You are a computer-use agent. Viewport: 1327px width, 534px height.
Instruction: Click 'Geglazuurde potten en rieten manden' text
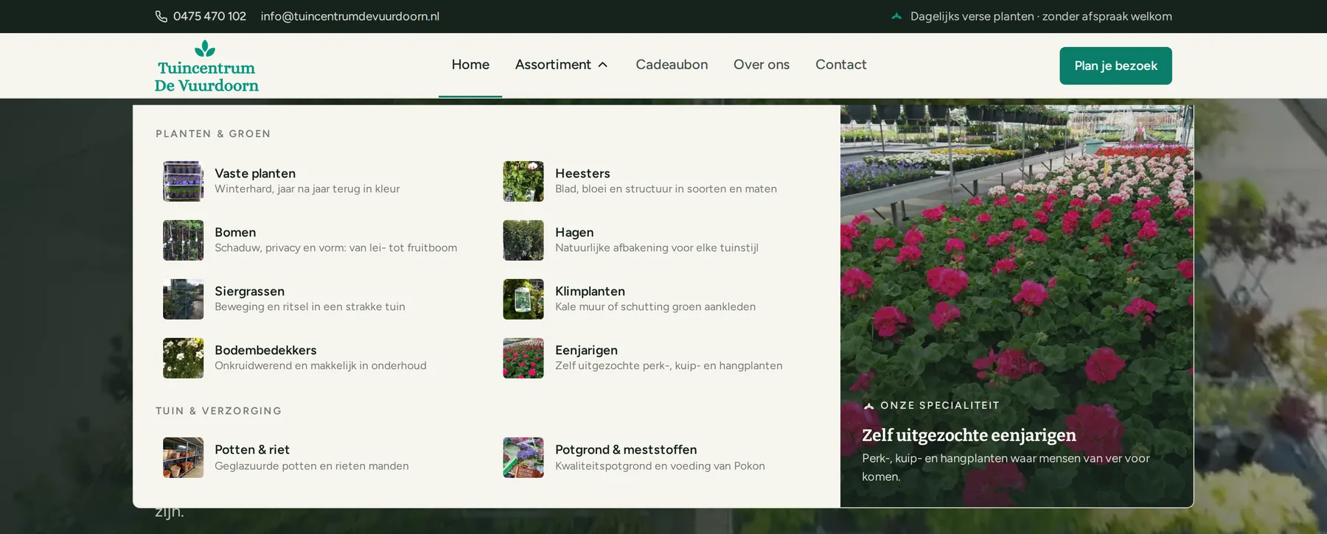[x=312, y=466]
